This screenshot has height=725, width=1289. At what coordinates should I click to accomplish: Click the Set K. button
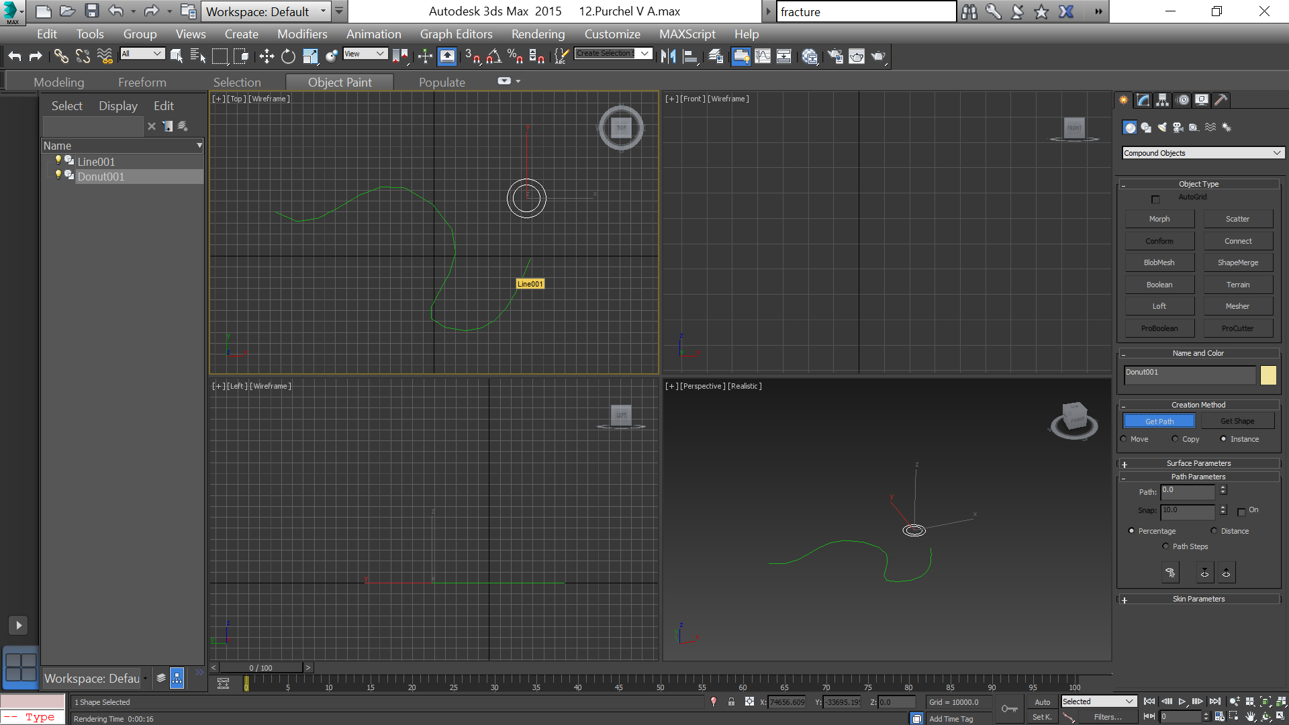1042,717
